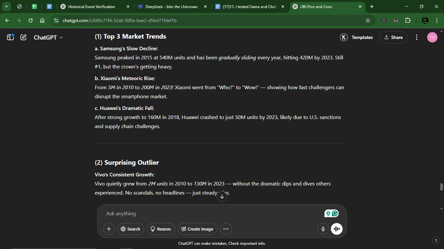Open the ChatGPT sidebar panel icon
Viewport: 444px width, 249px height.
pyautogui.click(x=10, y=37)
